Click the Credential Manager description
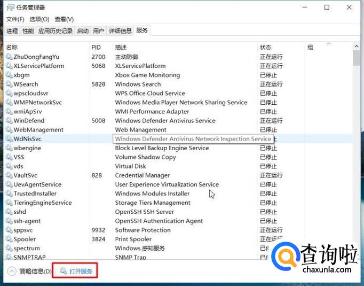Image resolution: width=364 pixels, height=286 pixels. [143, 175]
